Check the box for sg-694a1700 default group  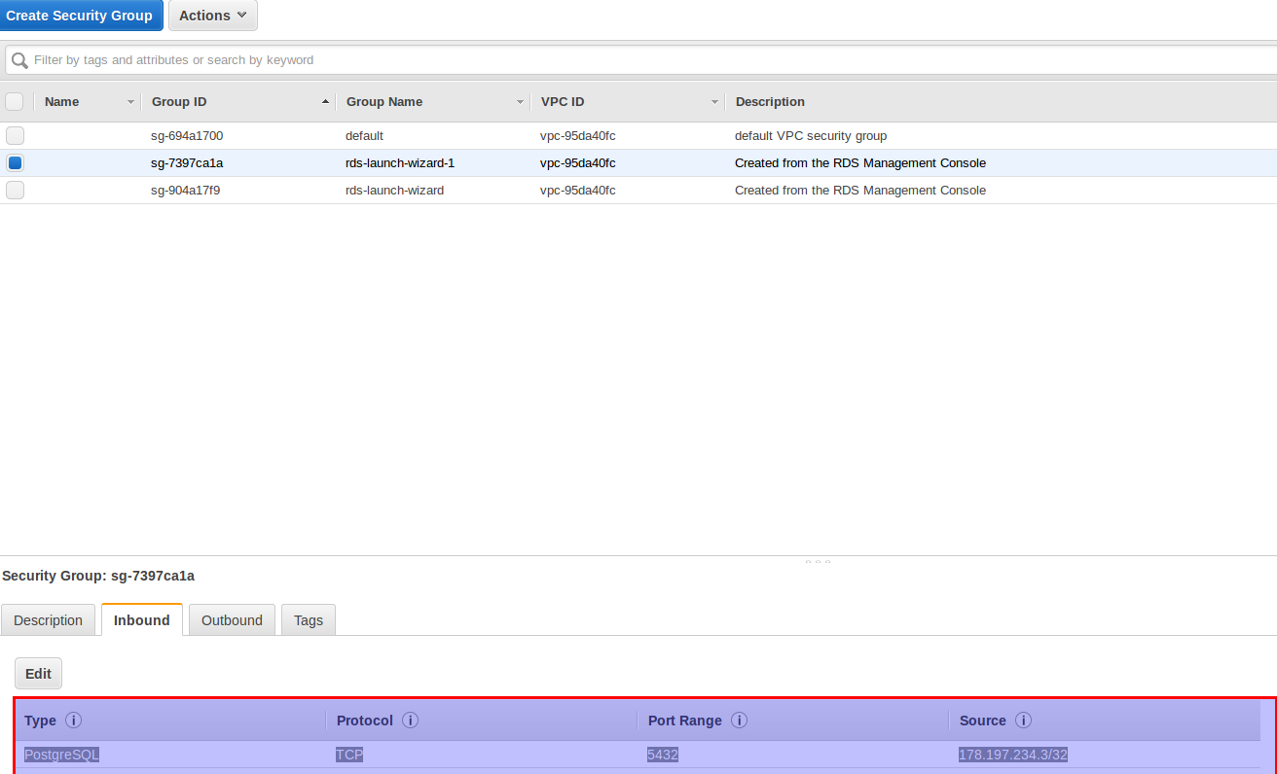pyautogui.click(x=15, y=136)
